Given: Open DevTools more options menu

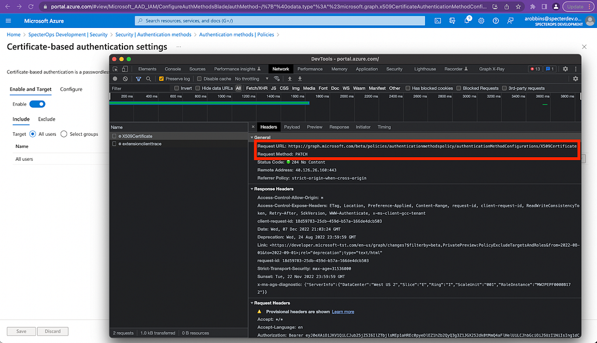Looking at the screenshot, I should point(575,69).
